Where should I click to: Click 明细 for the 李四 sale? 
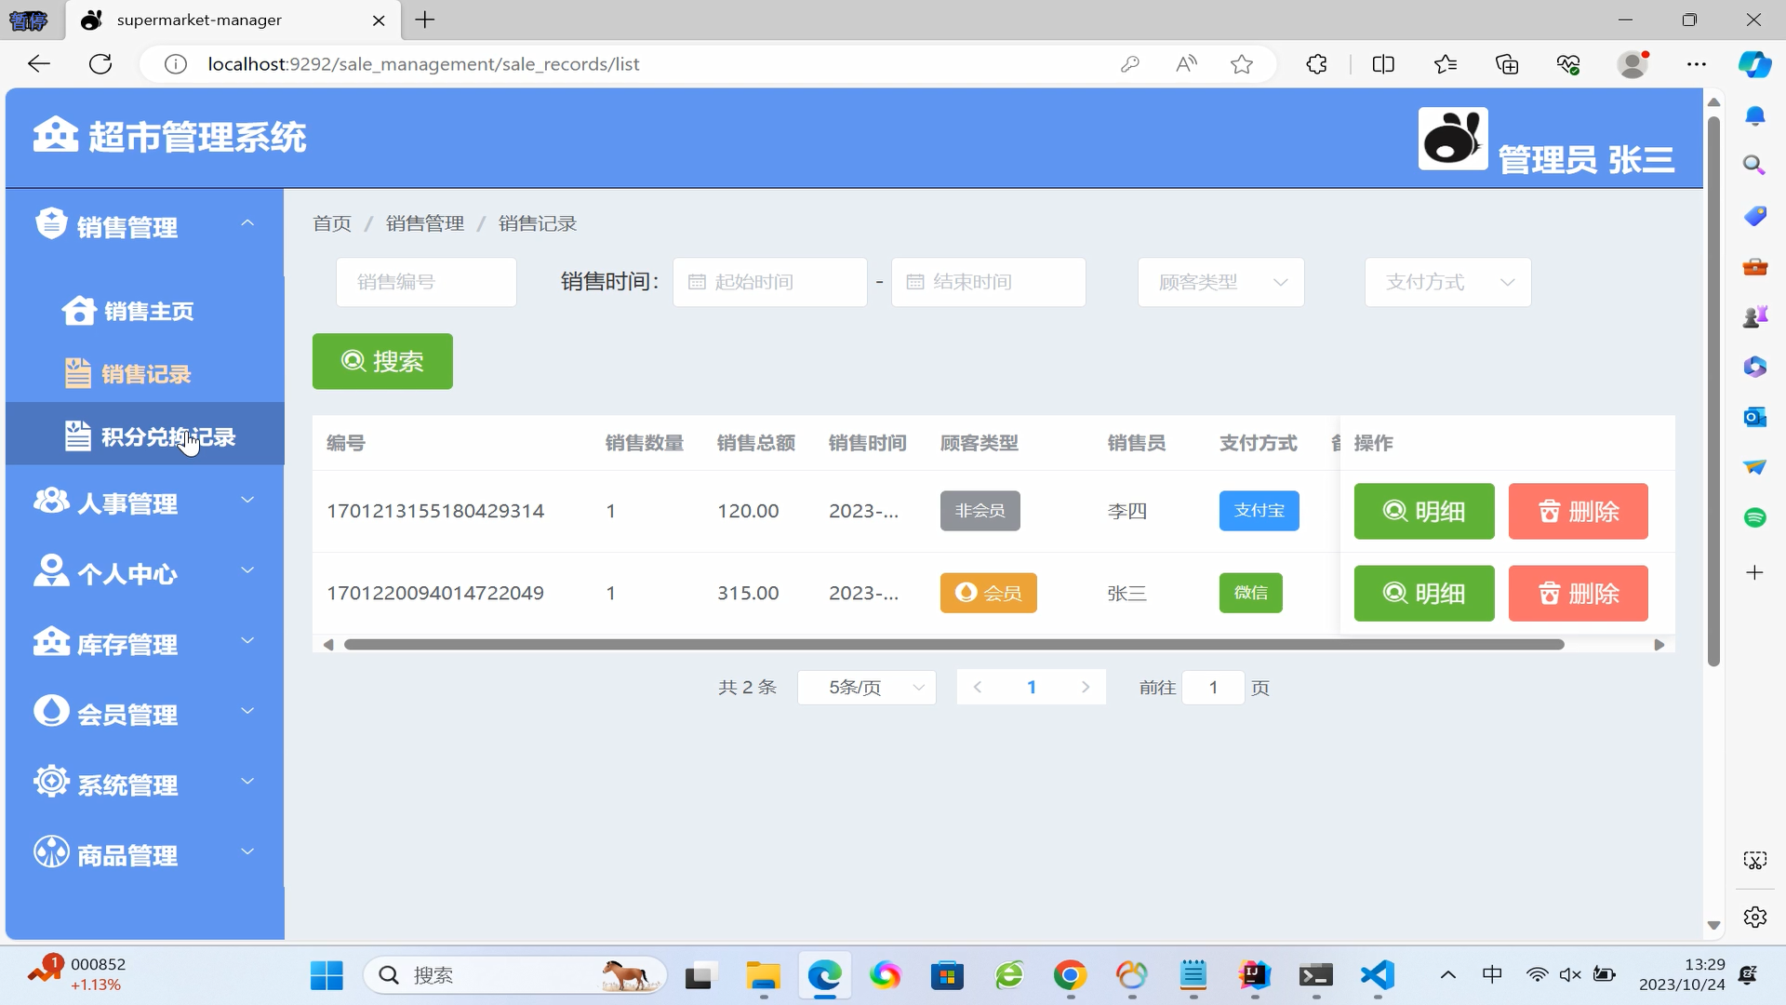(x=1423, y=511)
